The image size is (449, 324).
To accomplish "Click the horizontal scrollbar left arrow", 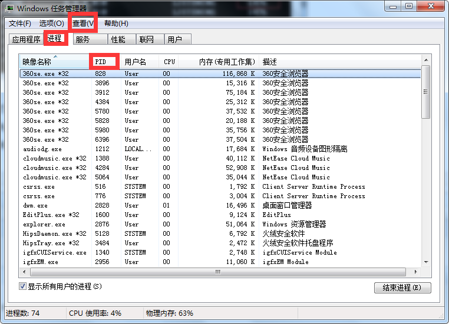I will coord(24,272).
